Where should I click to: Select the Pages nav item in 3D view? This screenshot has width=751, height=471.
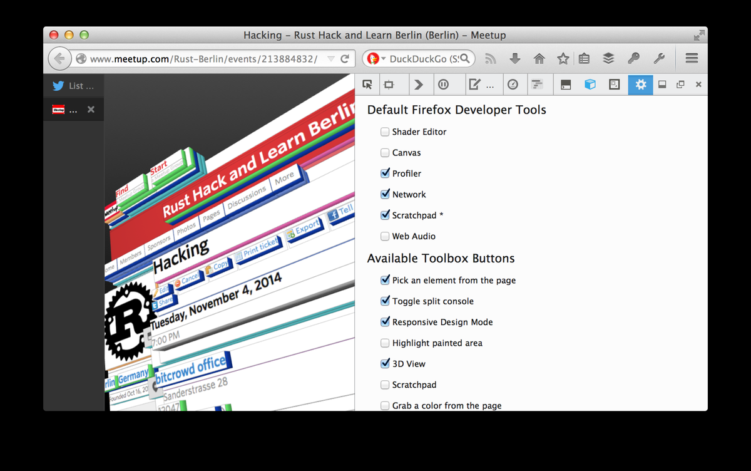coord(212,217)
